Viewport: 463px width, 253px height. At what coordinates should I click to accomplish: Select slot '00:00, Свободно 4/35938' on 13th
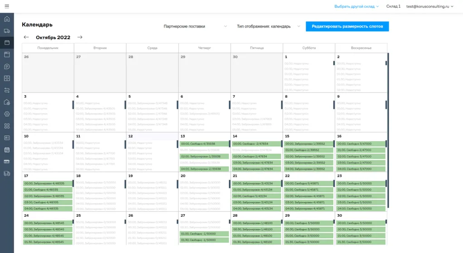click(204, 144)
